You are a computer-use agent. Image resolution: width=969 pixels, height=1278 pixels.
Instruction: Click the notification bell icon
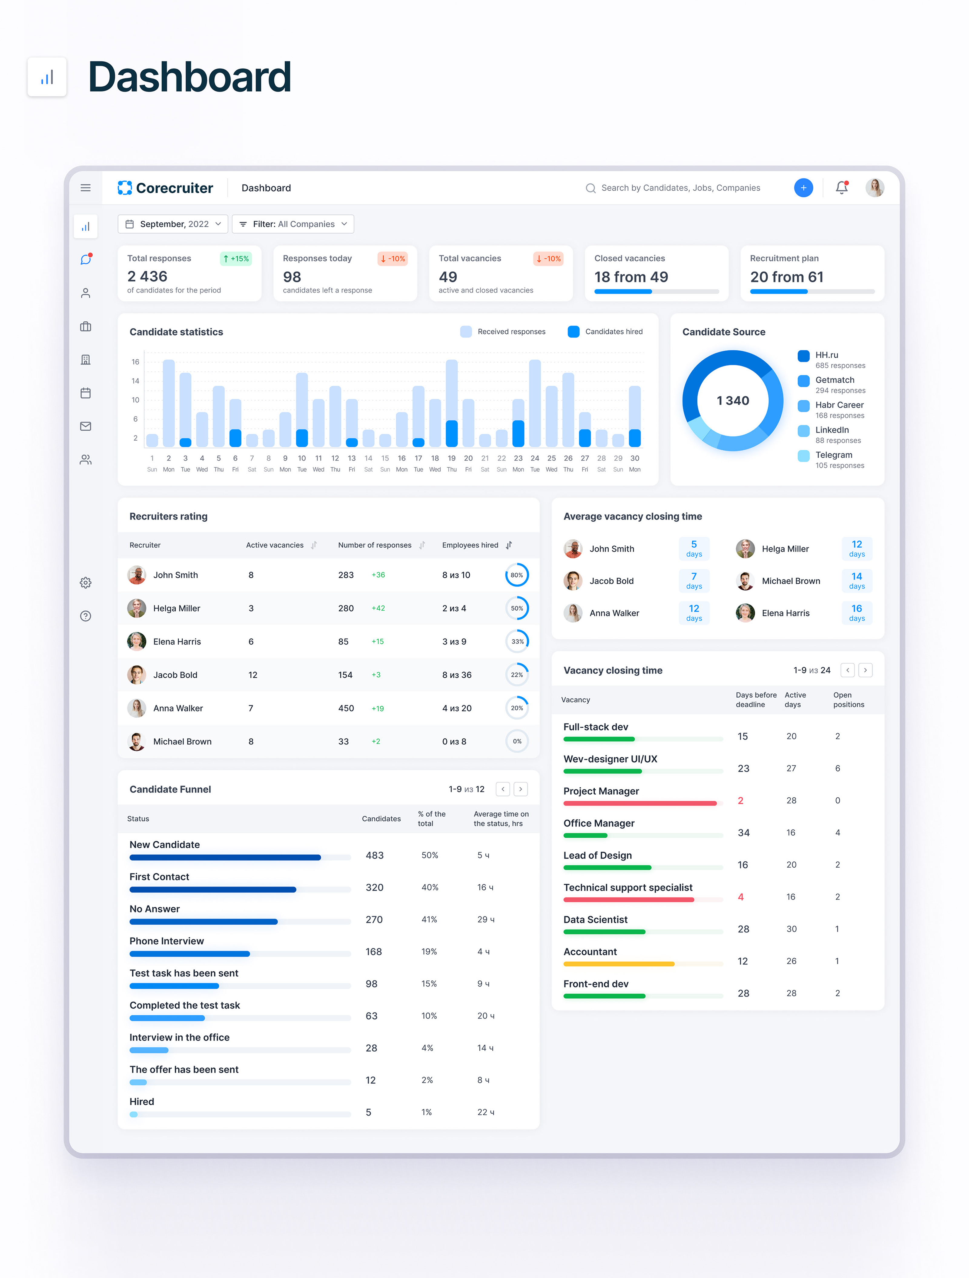tap(842, 188)
